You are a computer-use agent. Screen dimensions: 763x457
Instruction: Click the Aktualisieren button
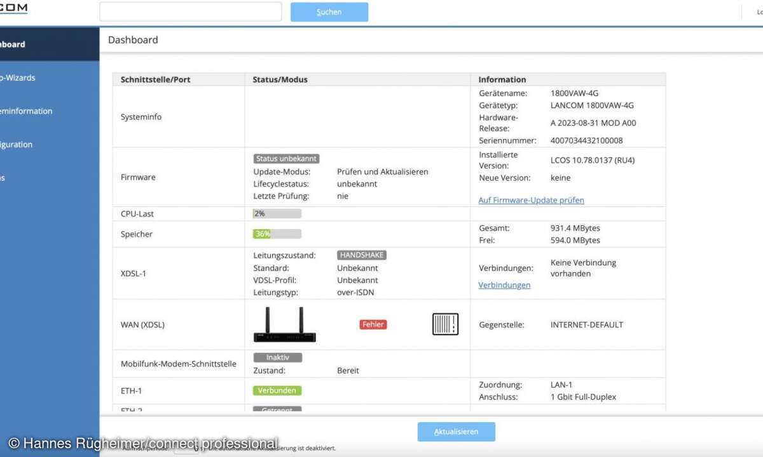[x=456, y=432]
